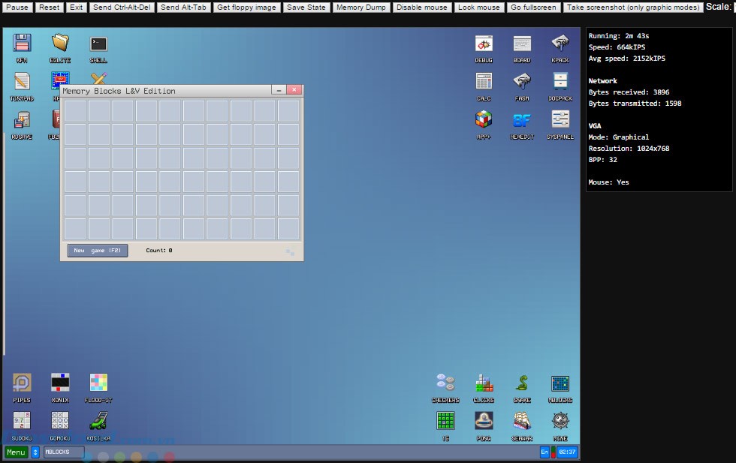The height and width of the screenshot is (463, 736).
Task: Select the MBLOCKS taskbar entry
Action: [x=63, y=452]
